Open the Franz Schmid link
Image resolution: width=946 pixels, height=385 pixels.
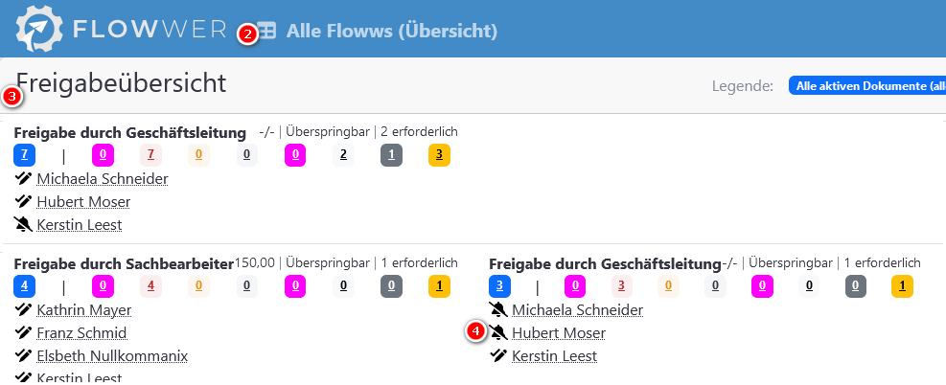(x=81, y=332)
